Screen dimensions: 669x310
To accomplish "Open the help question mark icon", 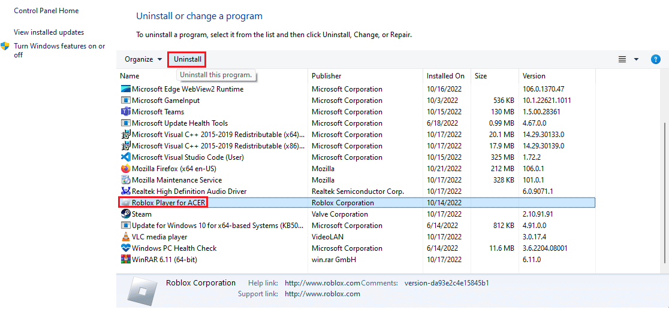I will [656, 60].
